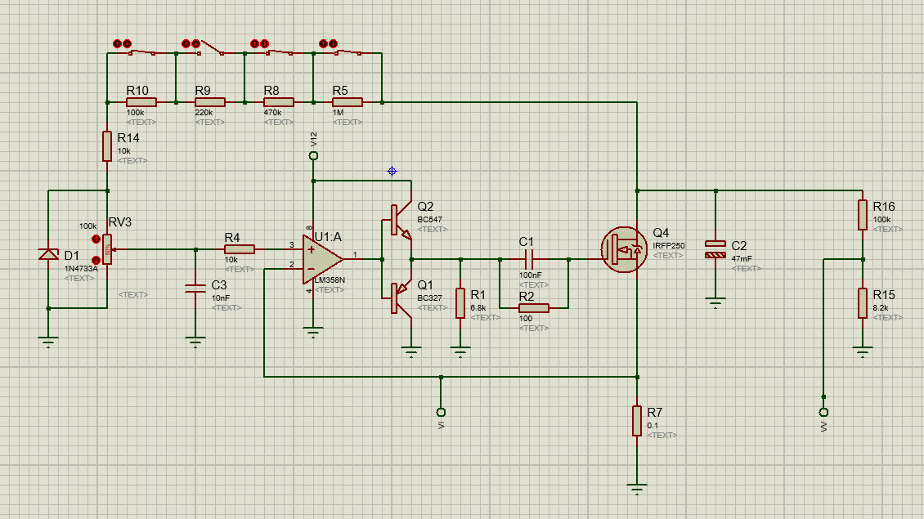This screenshot has width=924, height=519.
Task: Click the Vv terminal near R15
Action: point(823,411)
